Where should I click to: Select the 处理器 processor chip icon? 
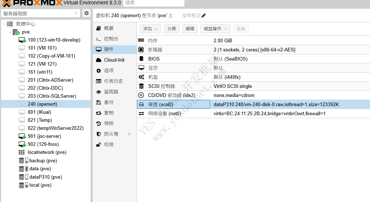(x=141, y=50)
